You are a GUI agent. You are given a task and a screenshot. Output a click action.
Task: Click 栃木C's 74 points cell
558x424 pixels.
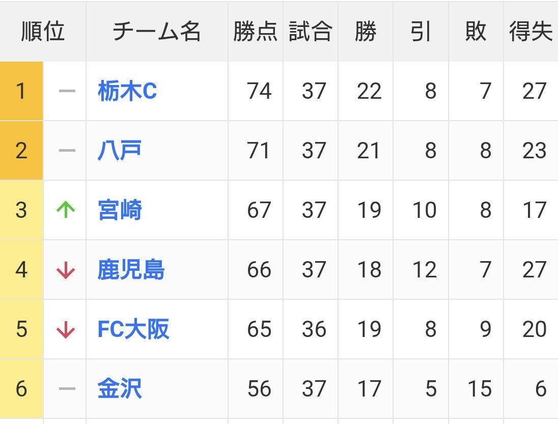tap(259, 92)
